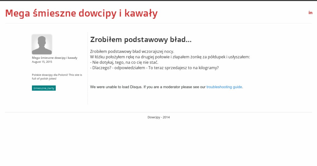Screen dimensions: 317x166
Task: Click the LinkedIn icon in the header
Action: pyautogui.click(x=310, y=13)
